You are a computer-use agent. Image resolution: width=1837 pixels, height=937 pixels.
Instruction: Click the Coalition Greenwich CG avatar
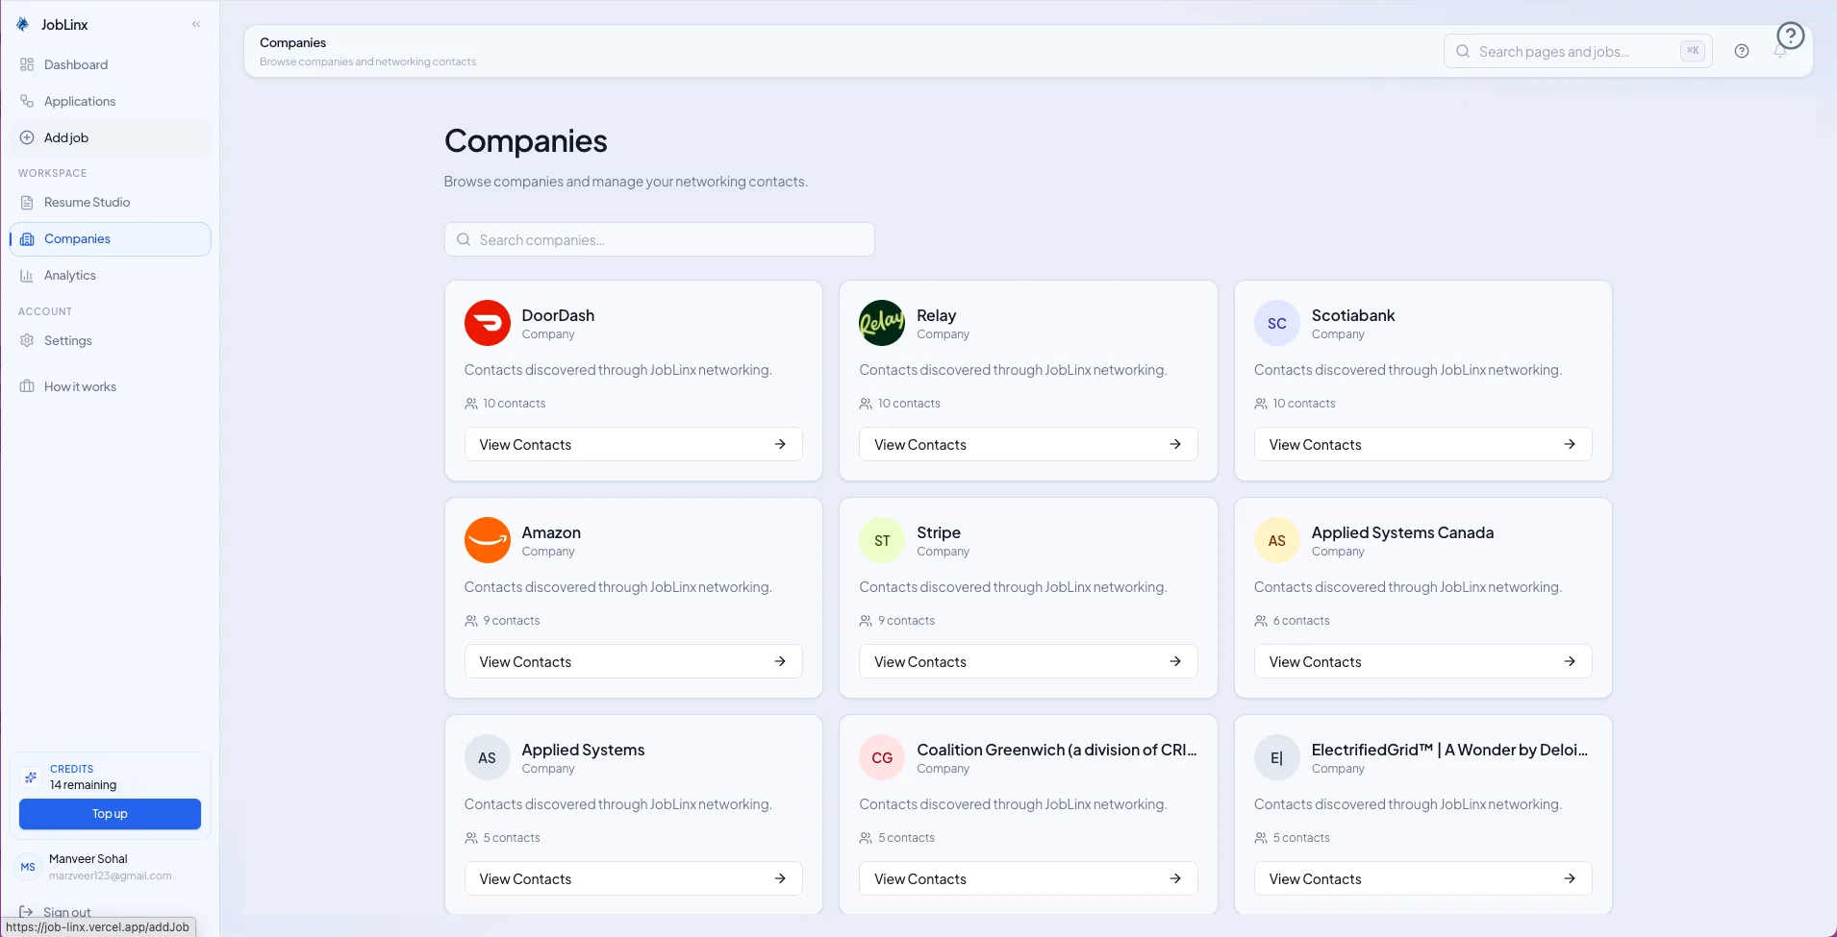coord(882,757)
